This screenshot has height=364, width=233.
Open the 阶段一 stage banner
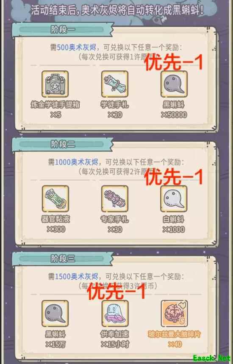coord(63,30)
